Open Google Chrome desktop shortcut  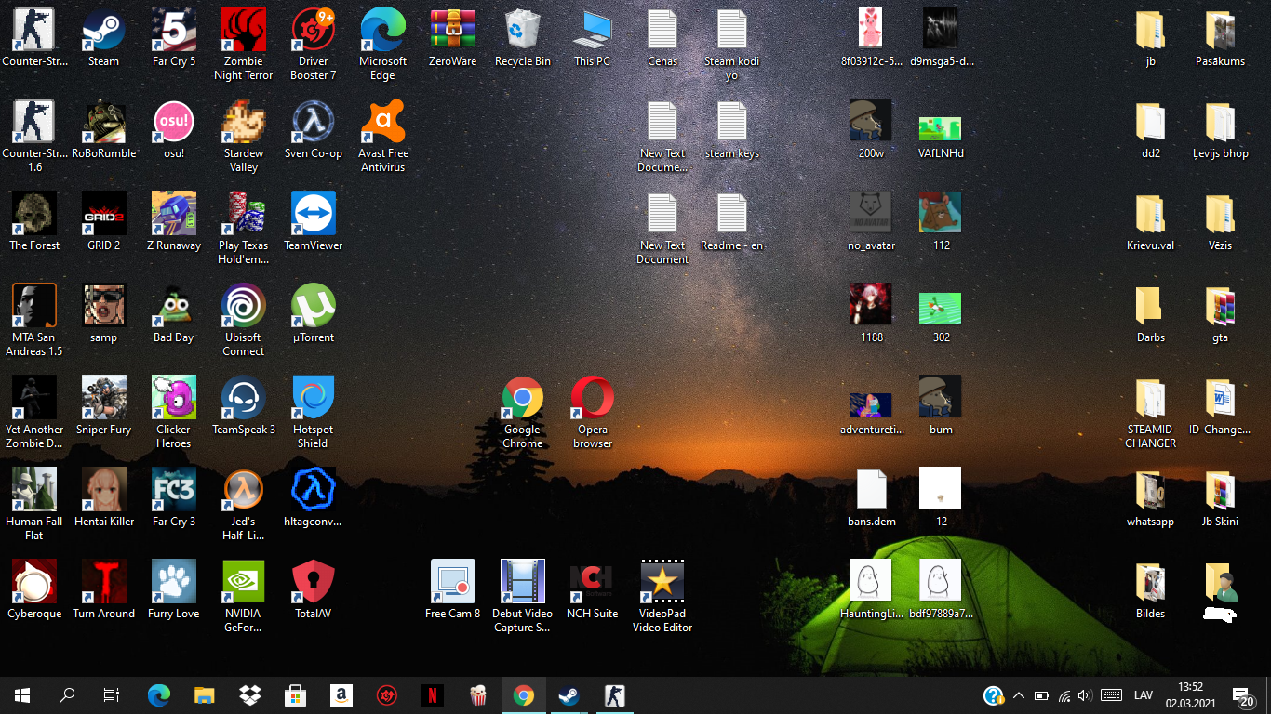coord(523,413)
